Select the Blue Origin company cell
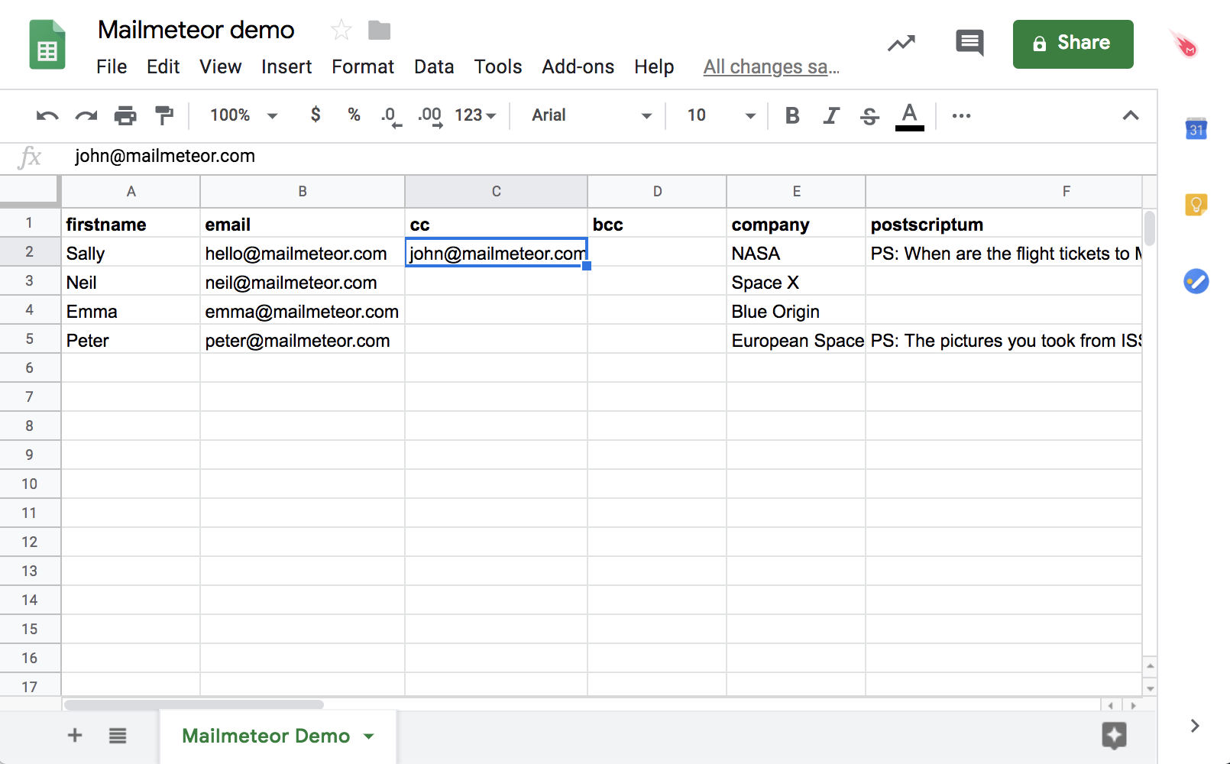This screenshot has width=1230, height=764. (795, 311)
